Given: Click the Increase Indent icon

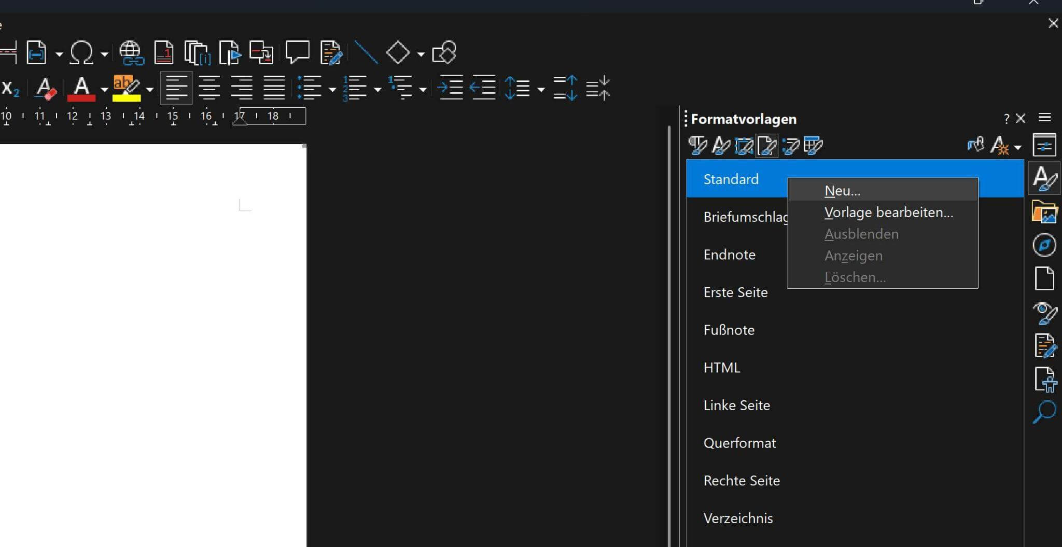Looking at the screenshot, I should (450, 88).
